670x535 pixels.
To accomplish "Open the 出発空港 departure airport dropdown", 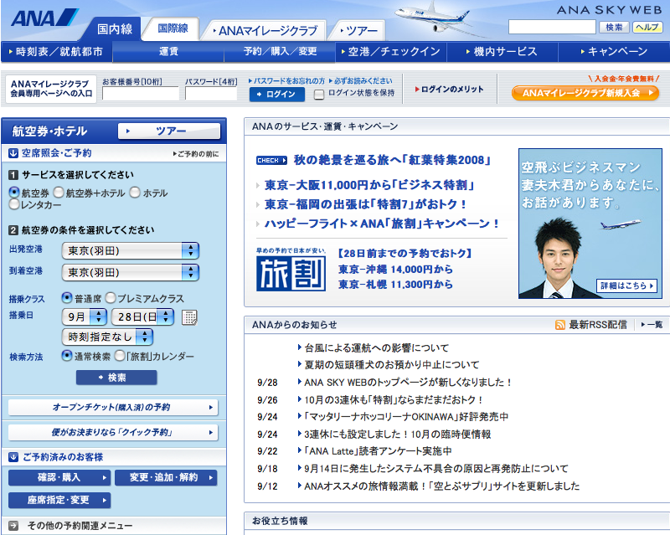I will click(x=131, y=250).
